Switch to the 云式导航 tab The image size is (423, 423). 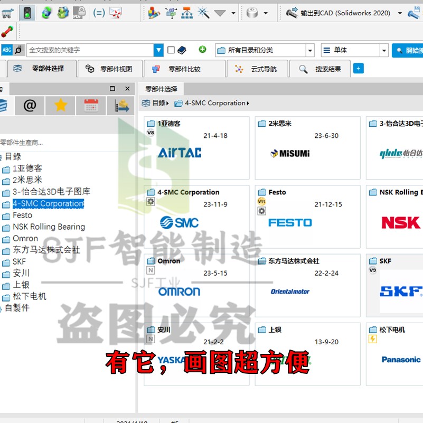(257, 69)
